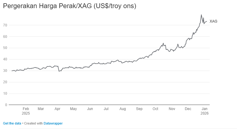Click the Dec month label
Screen dimensions: 237x129
tap(188, 109)
